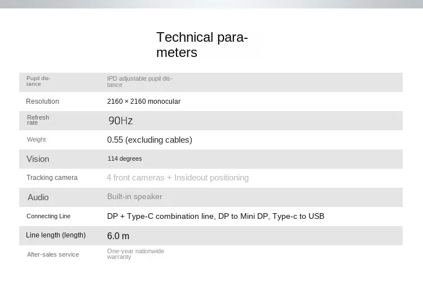Select the Resolution row label
This screenshot has width=423, height=282.
point(42,102)
